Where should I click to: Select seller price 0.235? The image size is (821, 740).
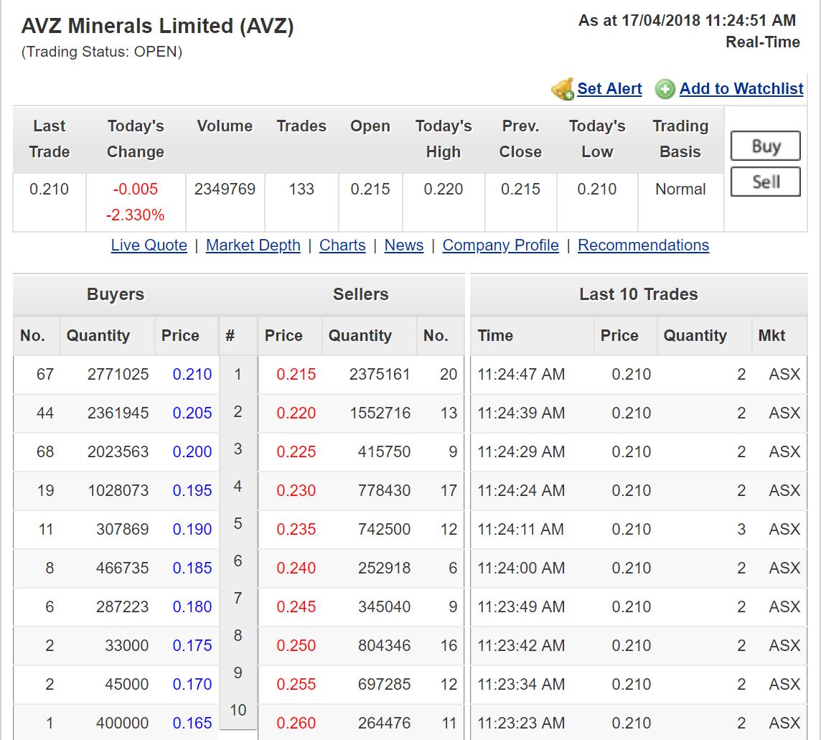296,530
